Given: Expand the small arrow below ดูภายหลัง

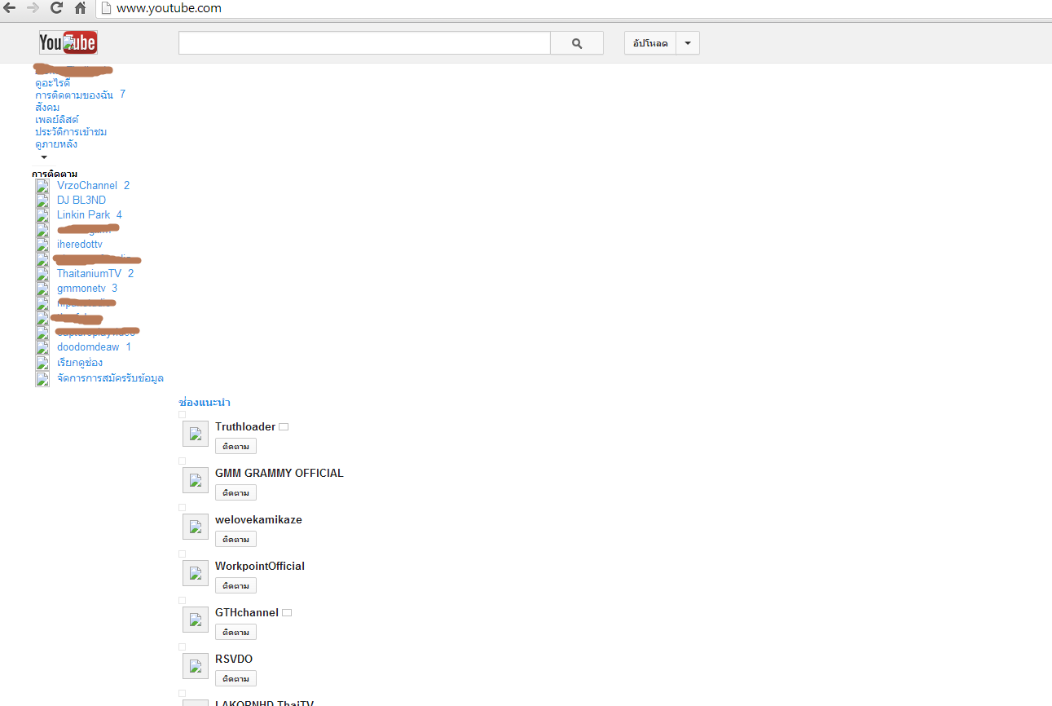Looking at the screenshot, I should [x=44, y=157].
